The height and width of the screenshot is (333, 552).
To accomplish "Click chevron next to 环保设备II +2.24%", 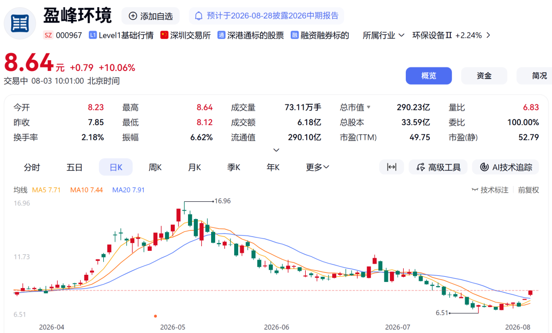I will (488, 35).
